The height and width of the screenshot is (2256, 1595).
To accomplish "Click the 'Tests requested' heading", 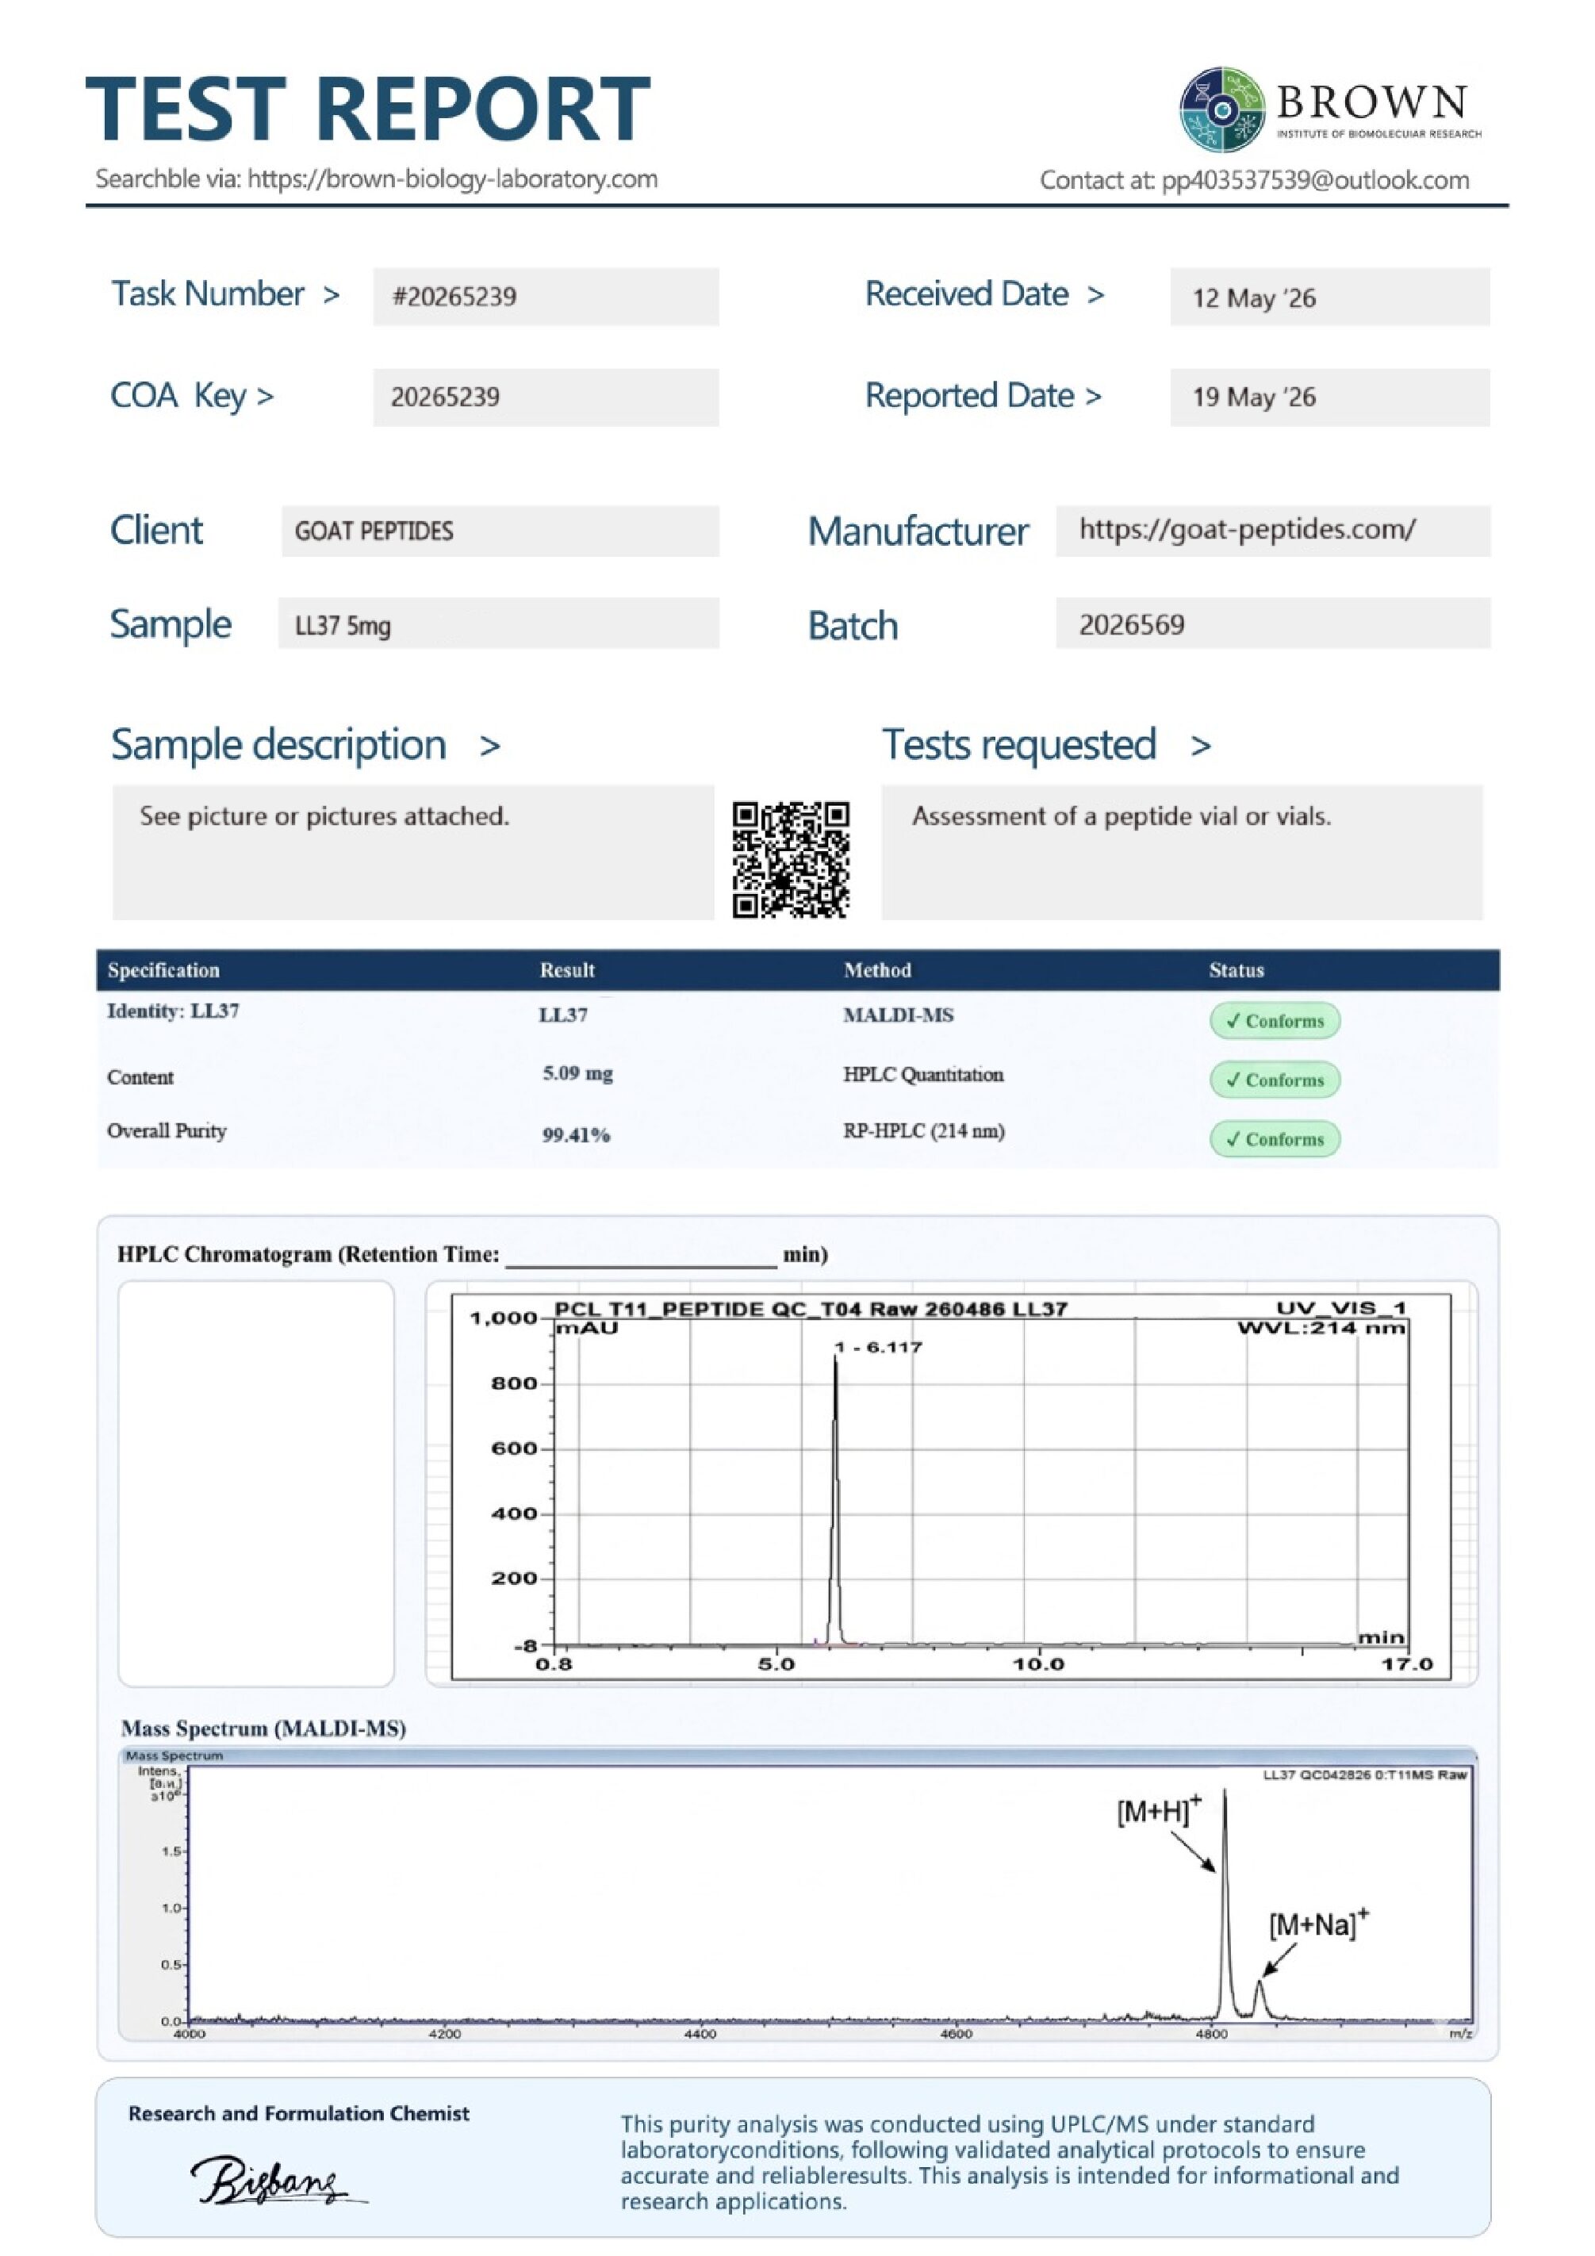I will pyautogui.click(x=1018, y=745).
